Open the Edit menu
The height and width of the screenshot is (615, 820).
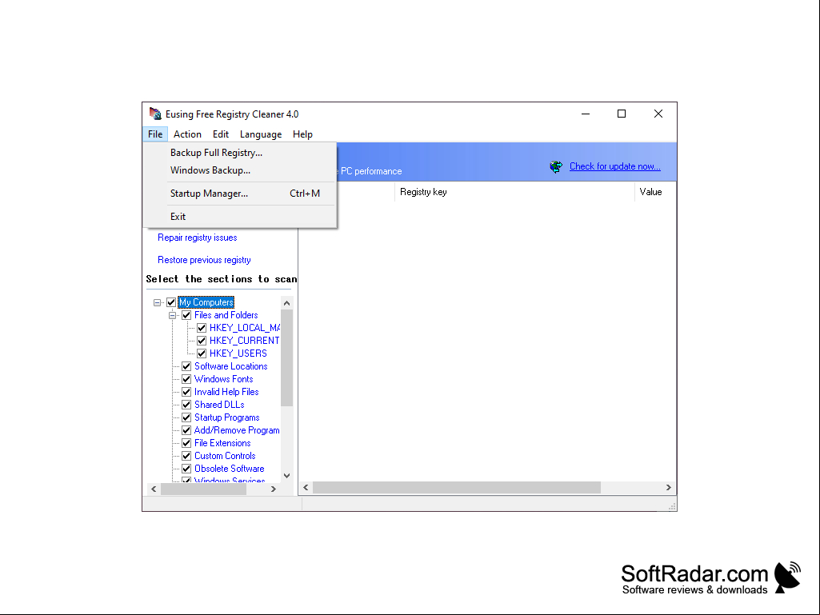pos(221,134)
